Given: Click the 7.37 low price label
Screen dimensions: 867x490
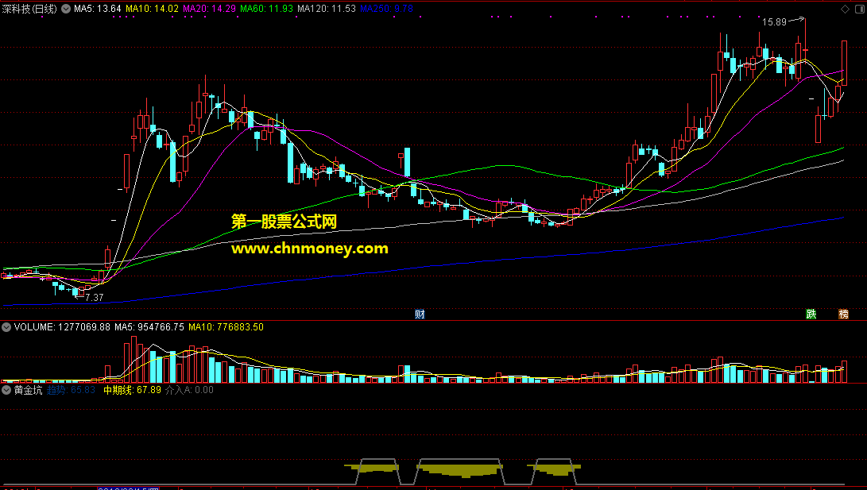Looking at the screenshot, I should point(94,298).
